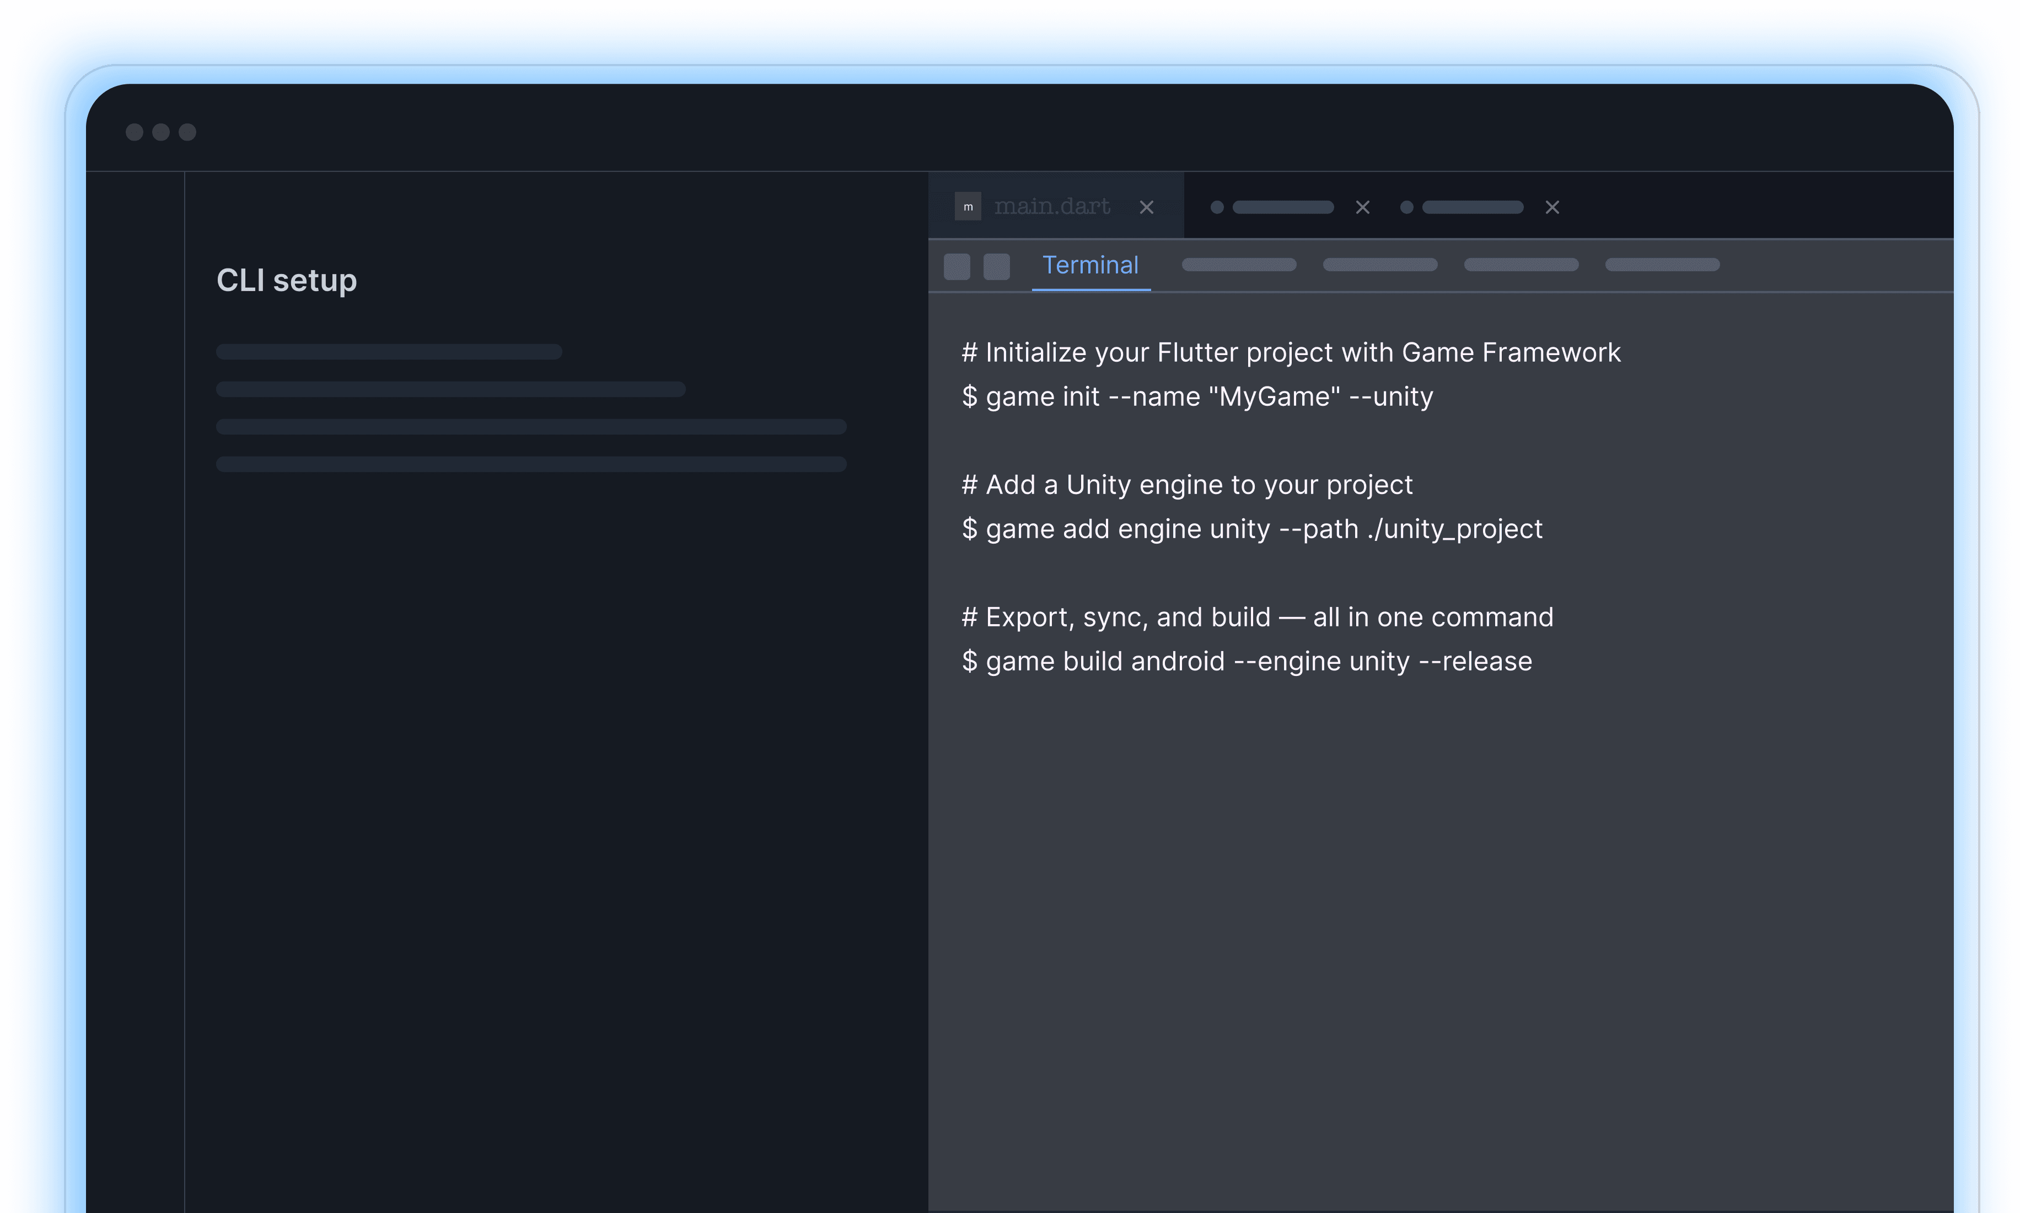Click the dot icon on the second editor tab
Screen dimensions: 2020x1213
click(x=1217, y=207)
